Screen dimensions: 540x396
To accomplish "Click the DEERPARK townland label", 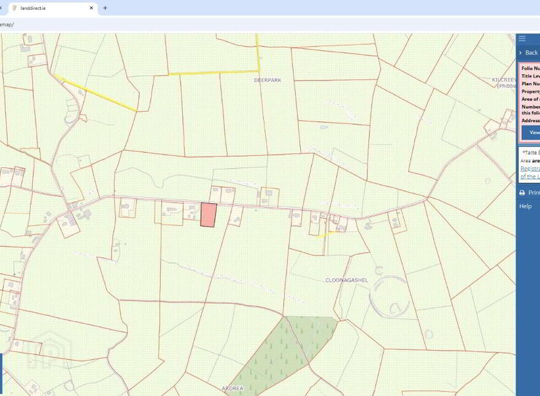I will [268, 80].
